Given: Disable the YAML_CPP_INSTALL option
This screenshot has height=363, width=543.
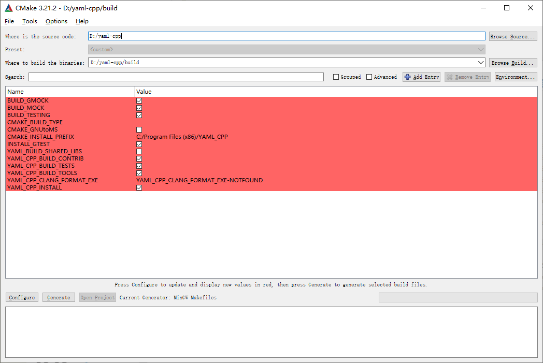Looking at the screenshot, I should [x=138, y=187].
